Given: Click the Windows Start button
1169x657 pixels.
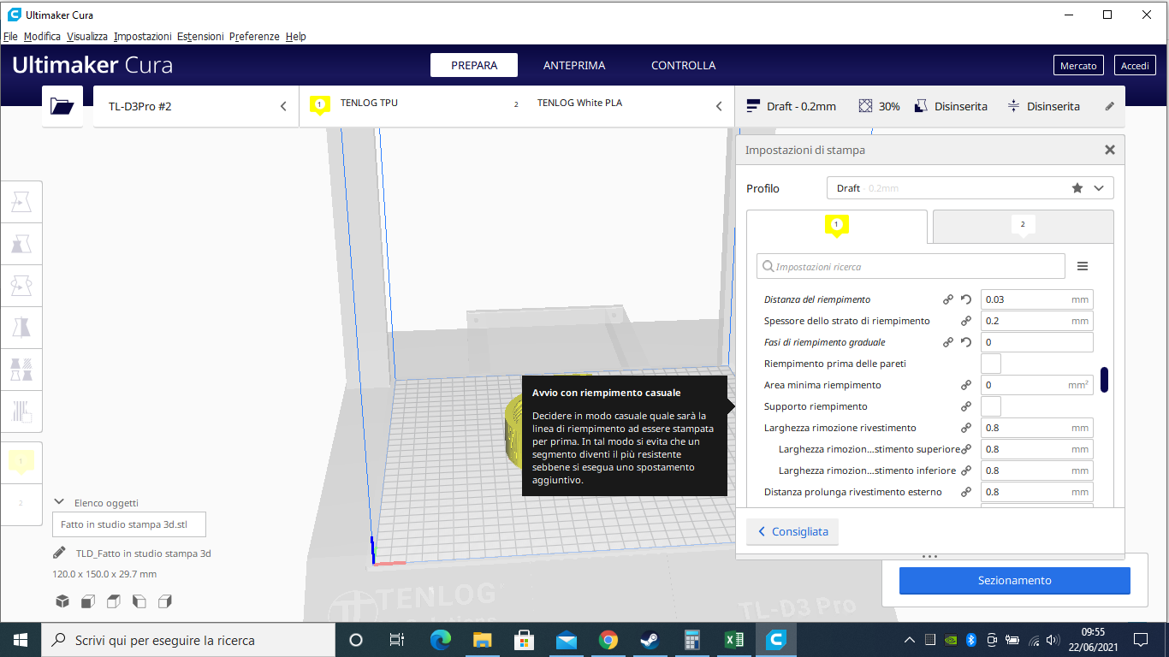Looking at the screenshot, I should [x=21, y=640].
